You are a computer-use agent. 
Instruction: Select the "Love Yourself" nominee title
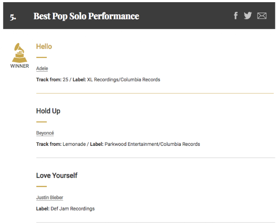(57, 175)
